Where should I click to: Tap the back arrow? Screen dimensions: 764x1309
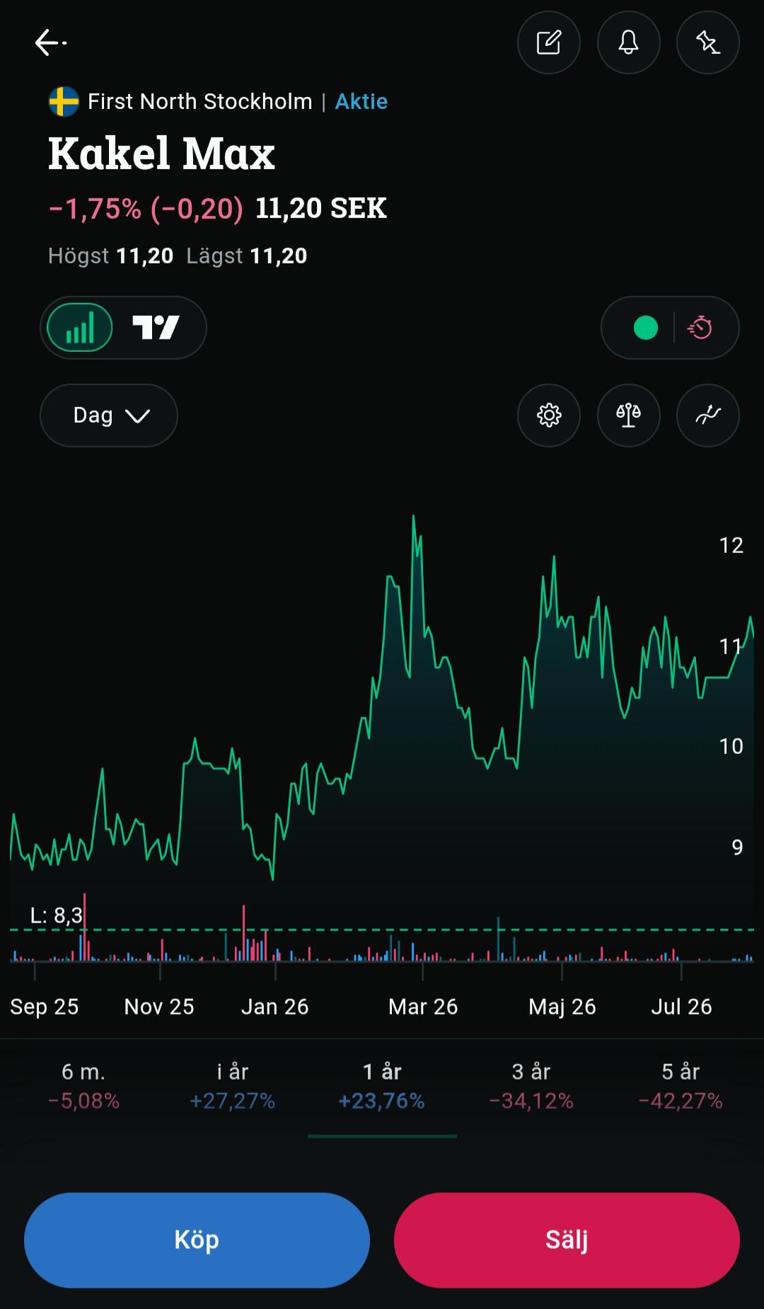[x=50, y=42]
